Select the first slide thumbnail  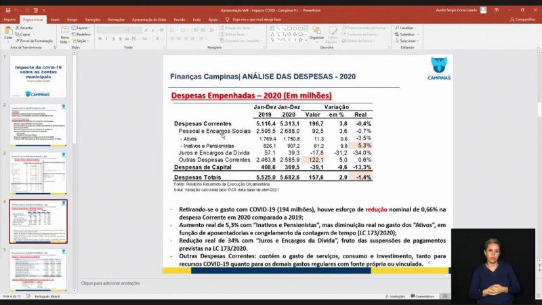click(39, 76)
